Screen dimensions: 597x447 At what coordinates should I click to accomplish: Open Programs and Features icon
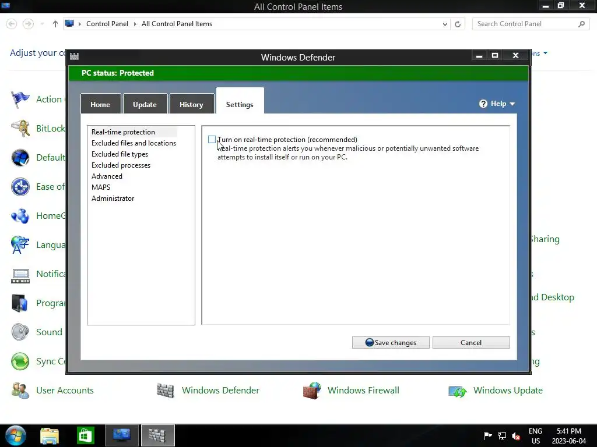point(20,303)
